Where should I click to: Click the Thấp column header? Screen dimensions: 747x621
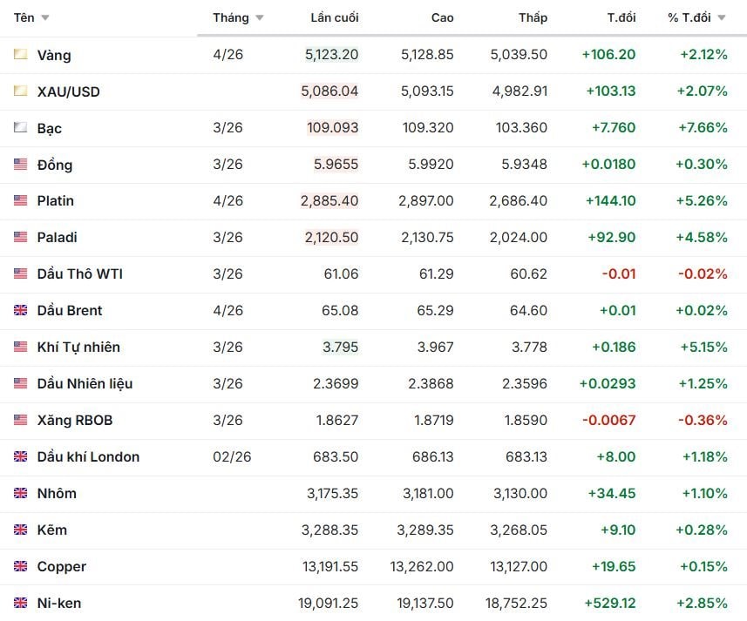pyautogui.click(x=533, y=17)
